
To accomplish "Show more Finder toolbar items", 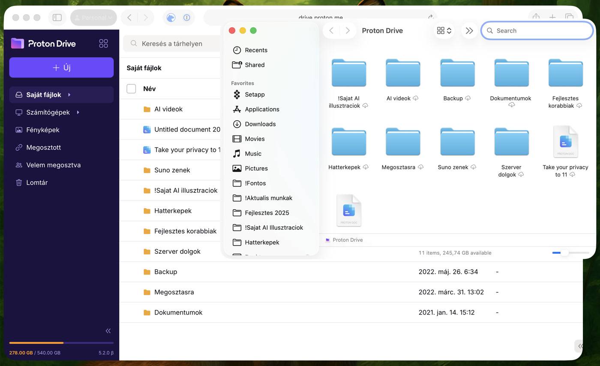I will pyautogui.click(x=469, y=30).
